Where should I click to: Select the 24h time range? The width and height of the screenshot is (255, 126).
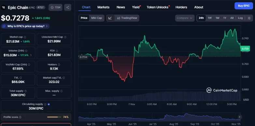coord(201,18)
